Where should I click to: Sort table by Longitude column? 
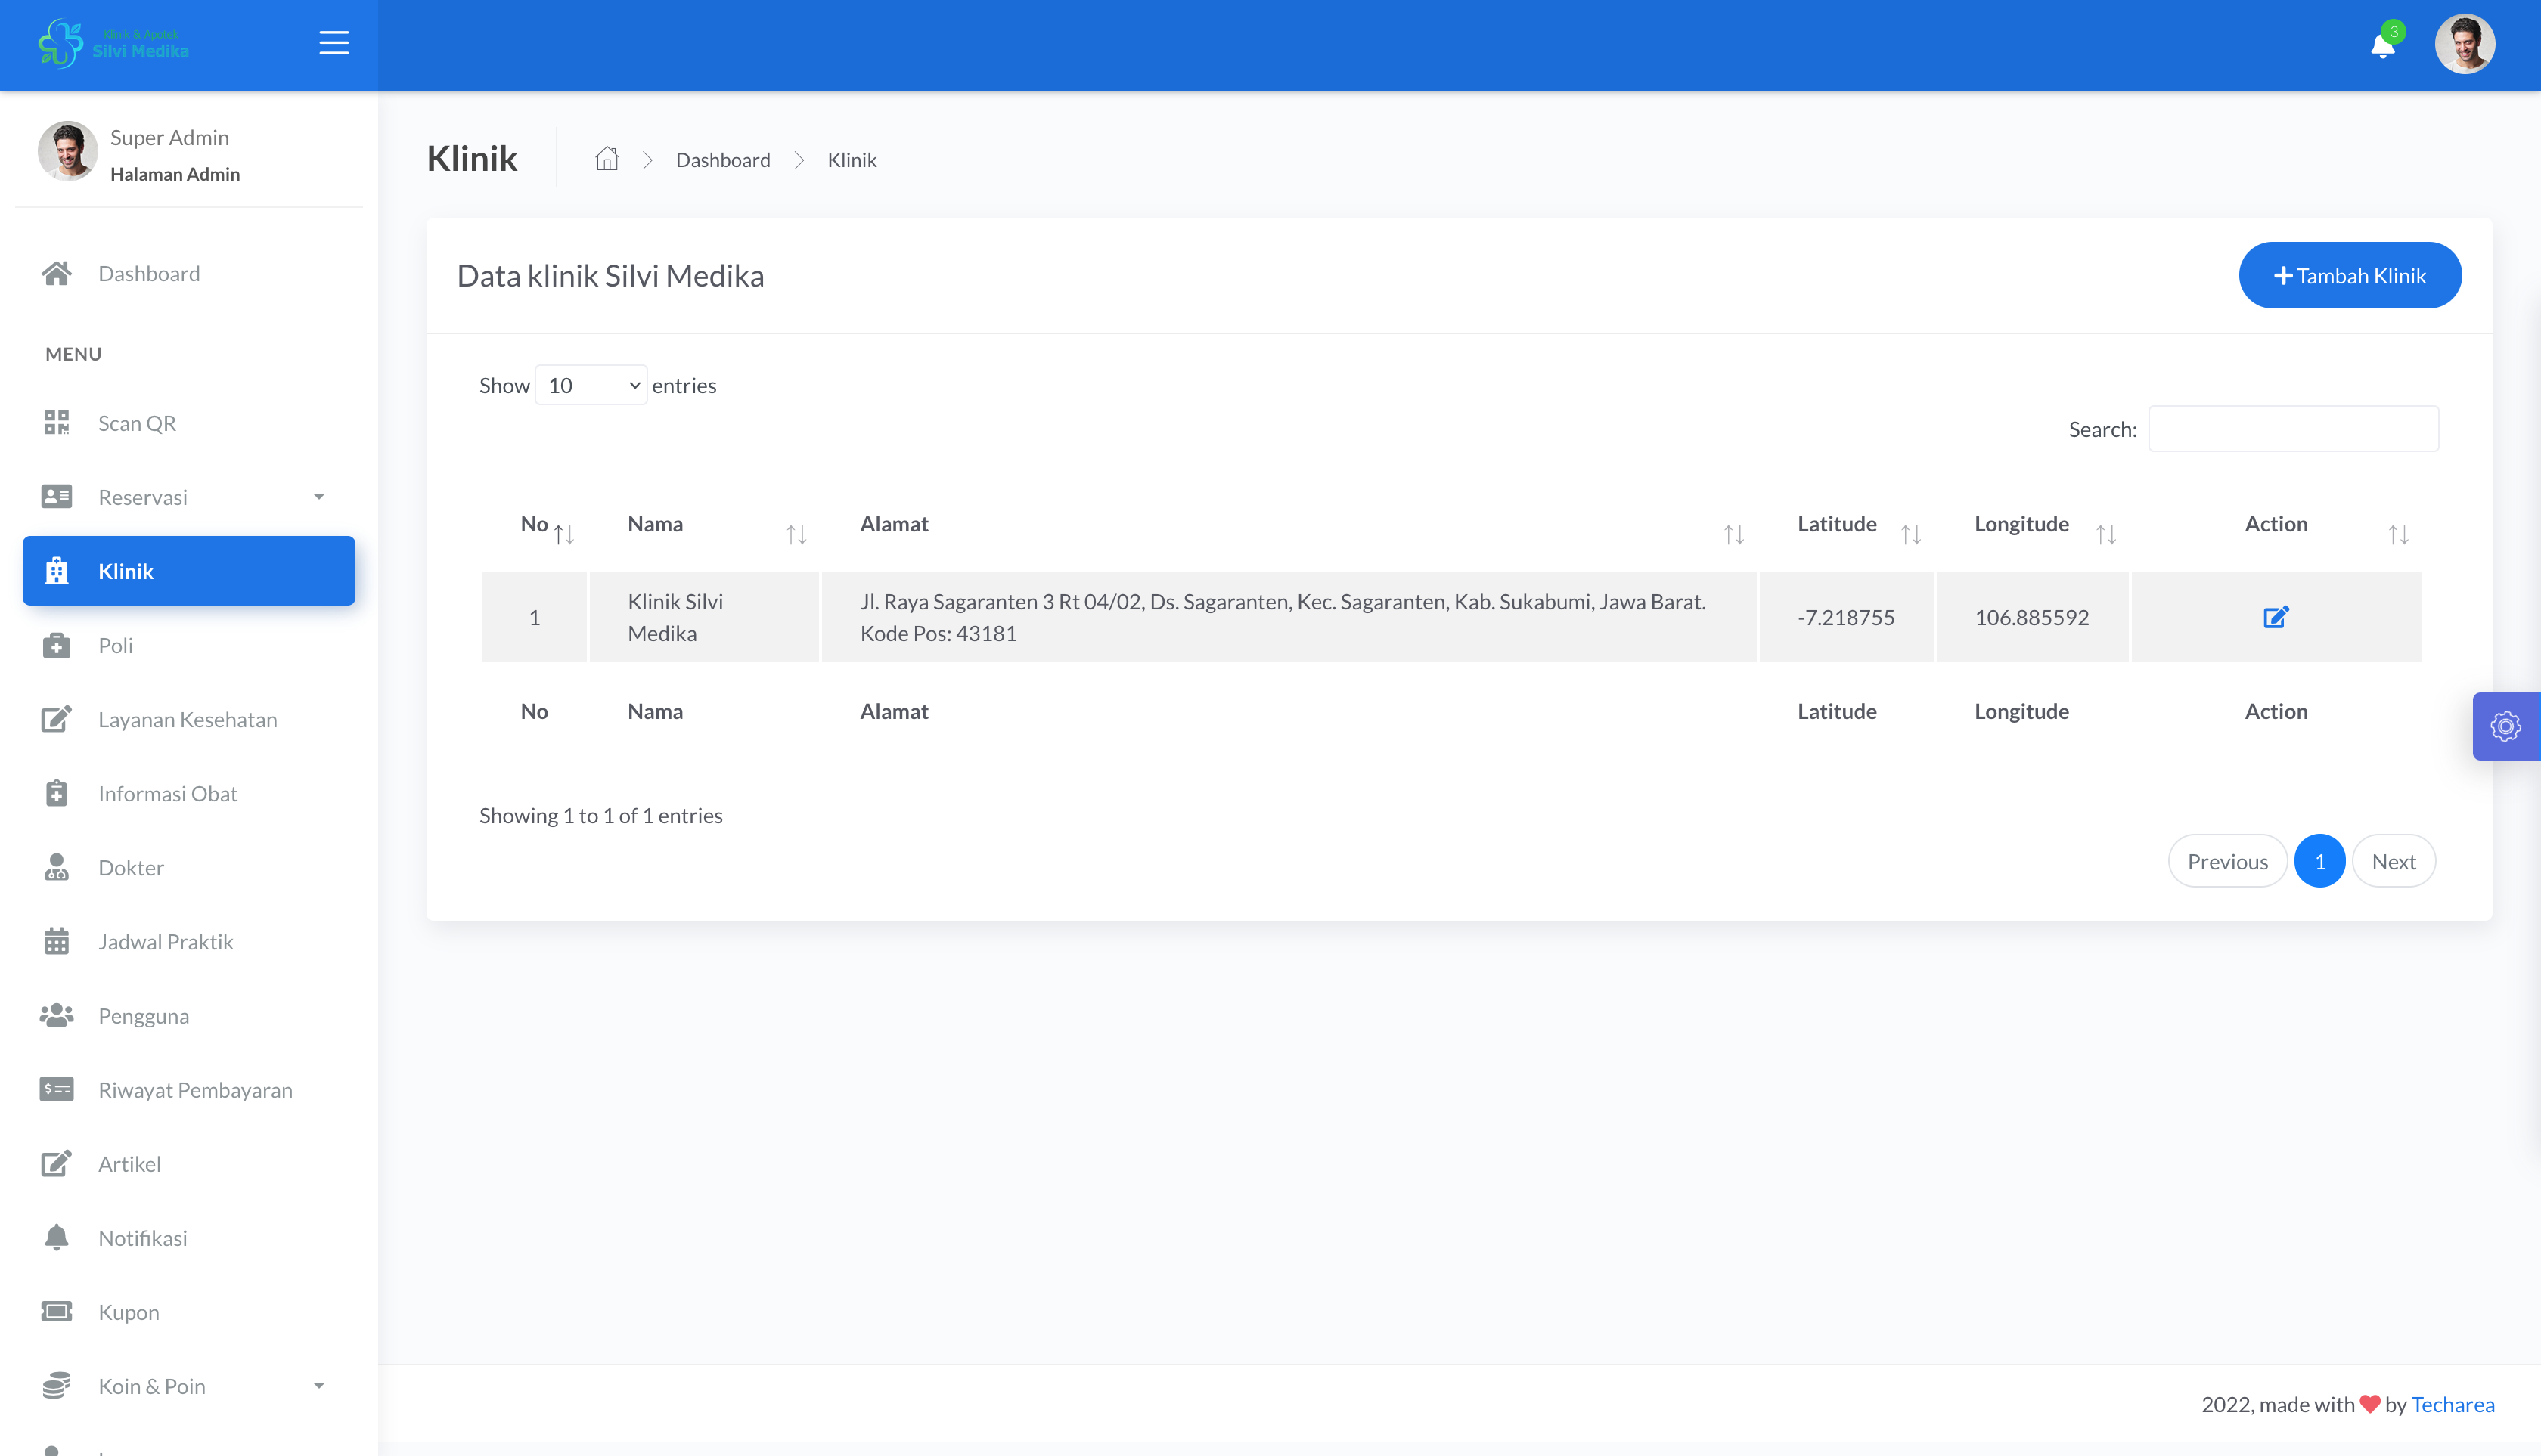click(x=2032, y=524)
